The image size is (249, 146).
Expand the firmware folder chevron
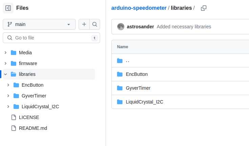[x=5, y=63]
